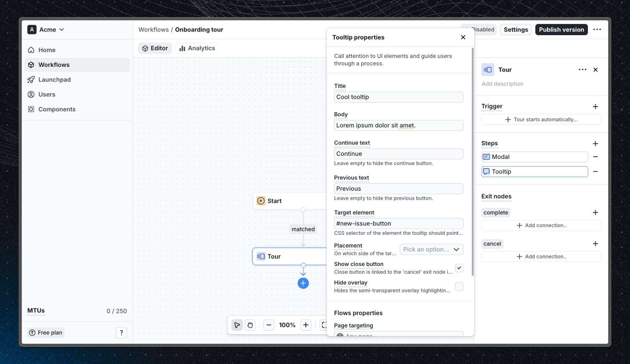Select the pointer tool in canvas toolbar

237,325
